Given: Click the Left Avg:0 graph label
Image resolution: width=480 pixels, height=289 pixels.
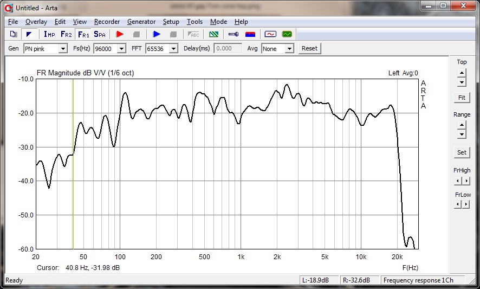Looking at the screenshot, I should coord(403,73).
